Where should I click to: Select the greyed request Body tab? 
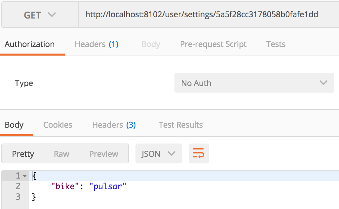click(x=151, y=44)
